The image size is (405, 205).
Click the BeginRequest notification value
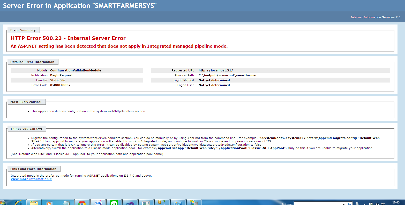(61, 75)
